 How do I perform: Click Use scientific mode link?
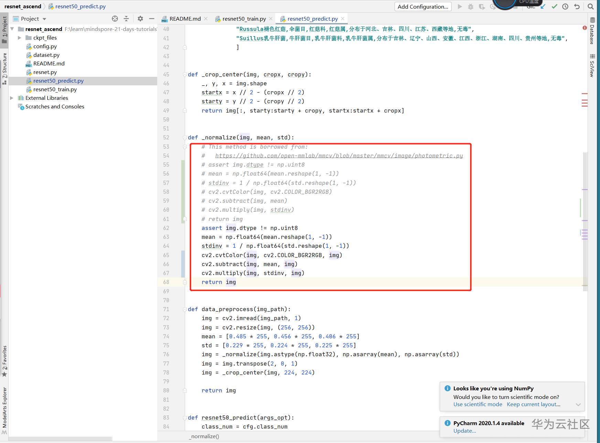tap(478, 404)
